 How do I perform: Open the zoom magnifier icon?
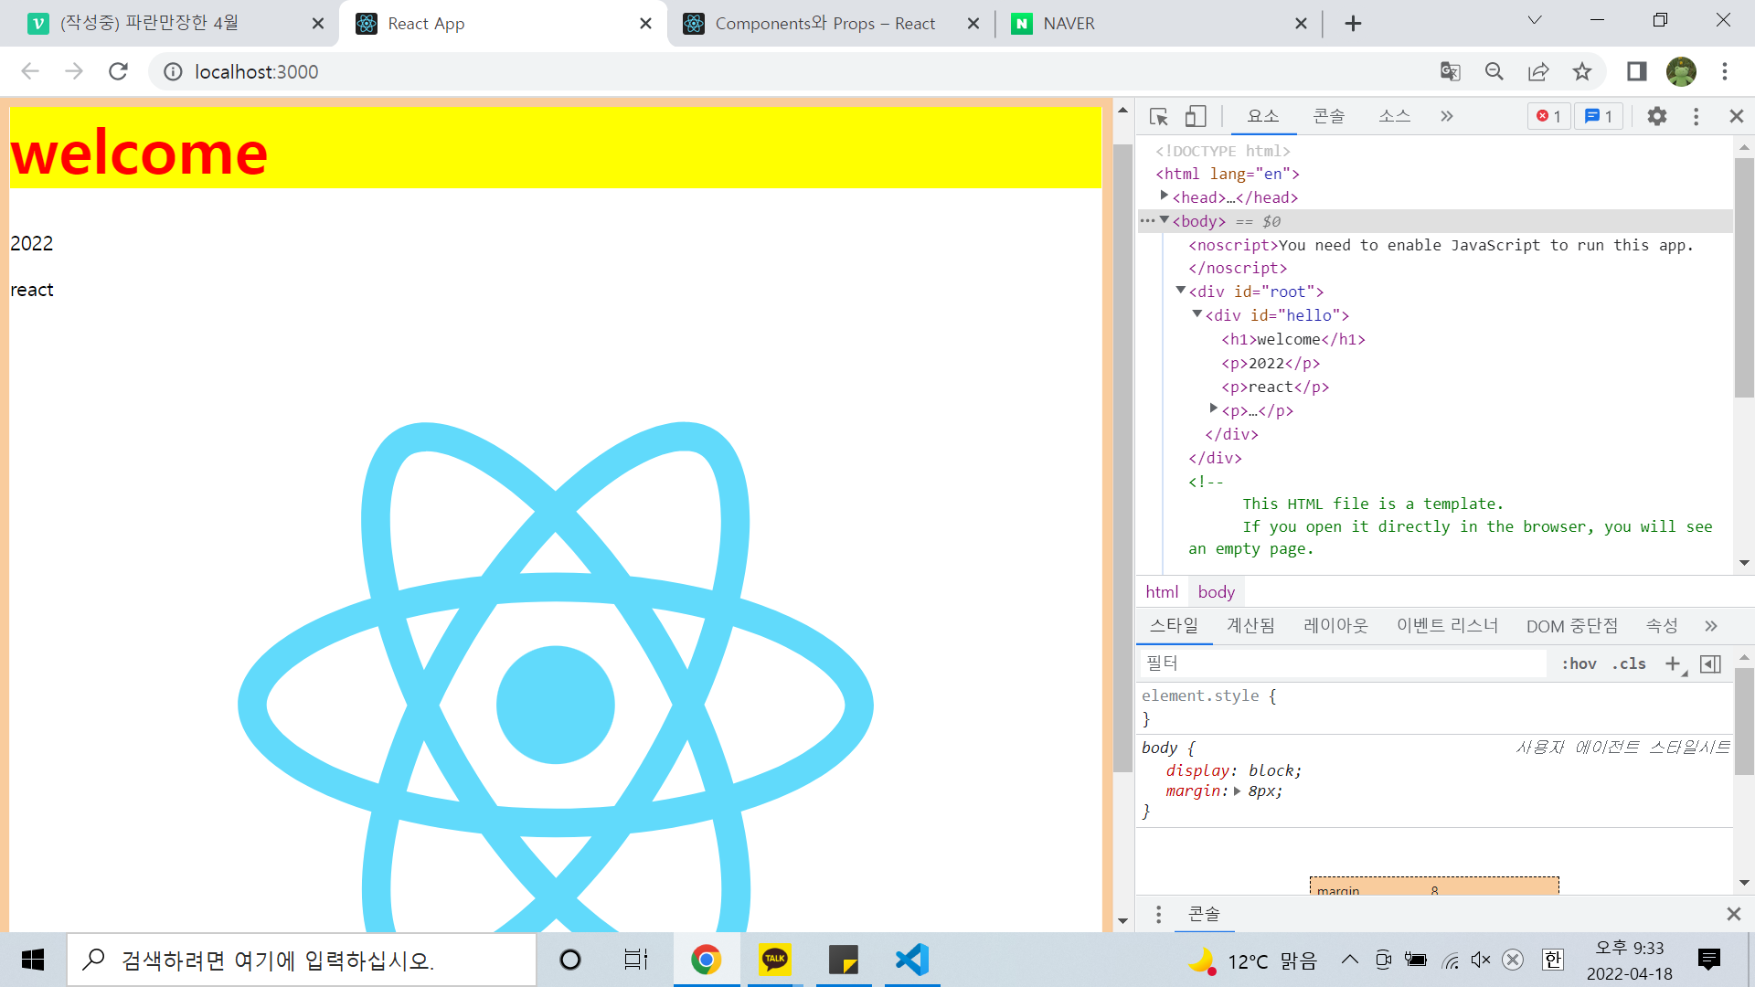coord(1494,71)
